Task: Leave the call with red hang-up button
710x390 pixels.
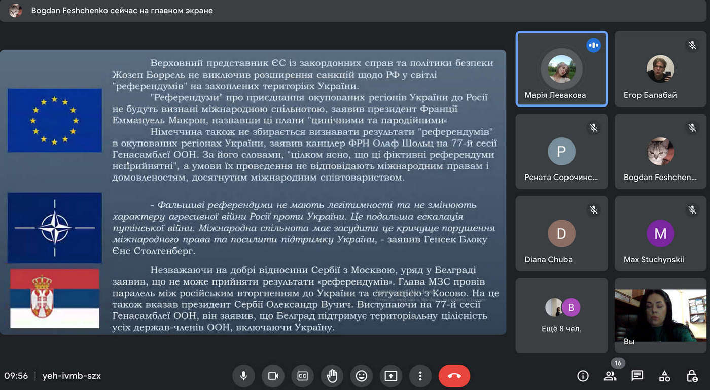Action: (454, 376)
